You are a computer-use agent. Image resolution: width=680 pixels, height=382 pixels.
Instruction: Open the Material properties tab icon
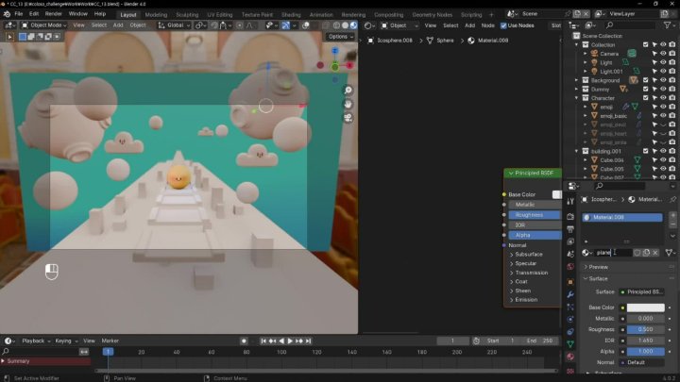pyautogui.click(x=570, y=356)
